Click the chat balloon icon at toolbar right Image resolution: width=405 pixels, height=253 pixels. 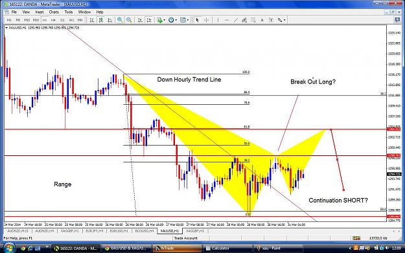point(397,20)
